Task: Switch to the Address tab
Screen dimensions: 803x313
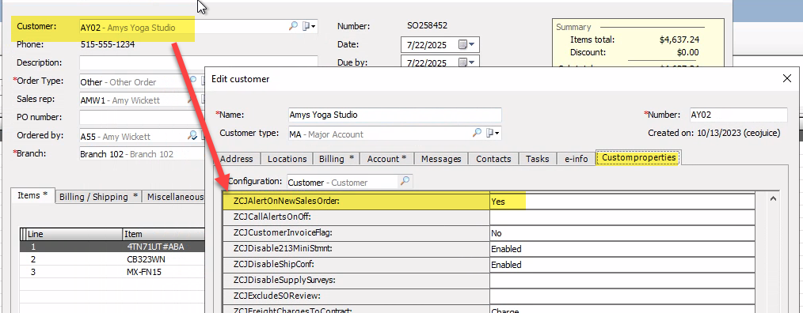Action: pos(237,159)
